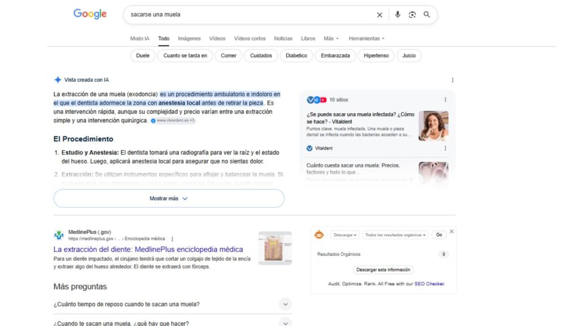Select the 'Cuanto se tarda en' chip

[x=186, y=56]
